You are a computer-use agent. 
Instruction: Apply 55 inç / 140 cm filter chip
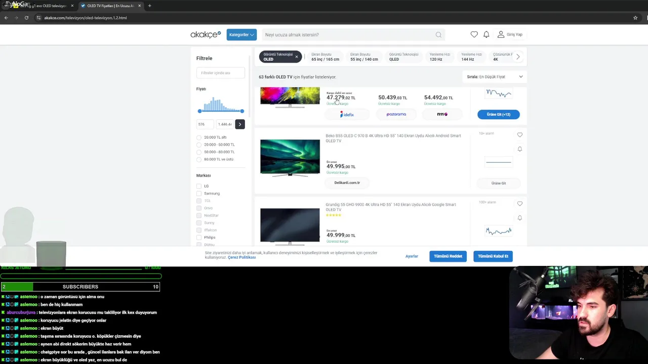(364, 57)
